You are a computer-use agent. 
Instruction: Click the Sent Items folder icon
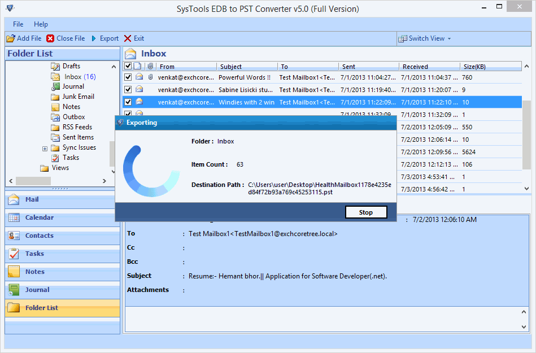(x=55, y=137)
